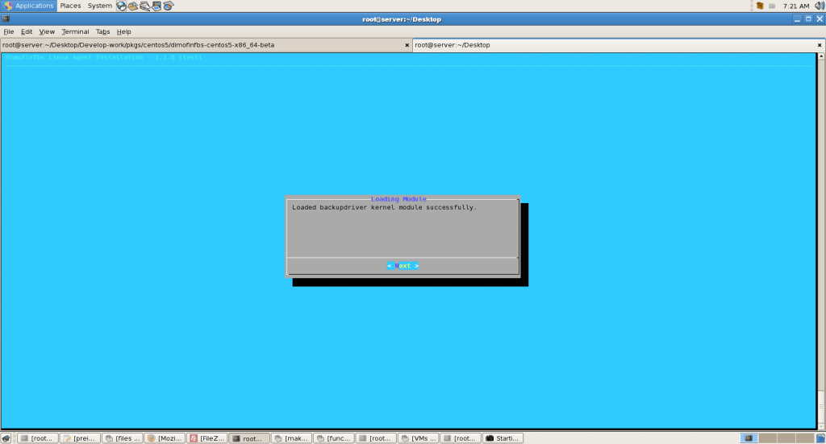826x444 pixels.
Task: Launch the presentation panel launcher icon
Action: click(x=156, y=6)
